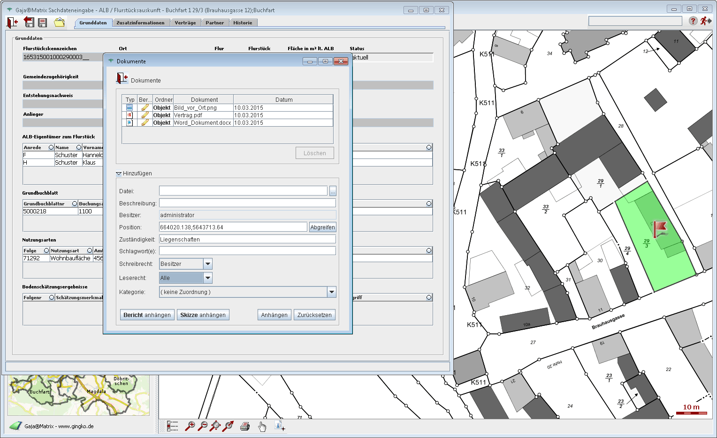Image resolution: width=717 pixels, height=438 pixels.
Task: Click the exit door icon in Dokumente dialog
Action: 122,78
